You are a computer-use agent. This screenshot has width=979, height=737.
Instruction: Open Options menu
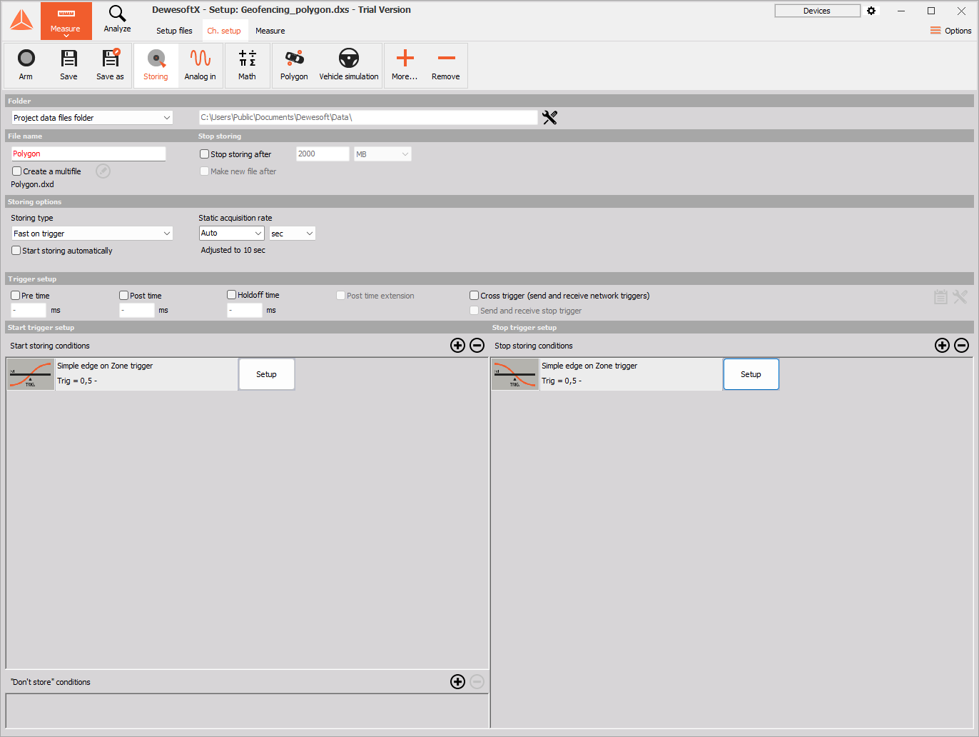(x=950, y=31)
